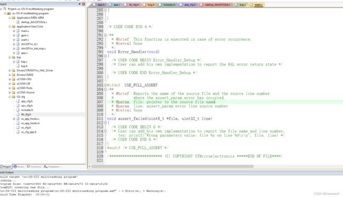
Task: Open the includes.h editor tab
Action: 167,5
